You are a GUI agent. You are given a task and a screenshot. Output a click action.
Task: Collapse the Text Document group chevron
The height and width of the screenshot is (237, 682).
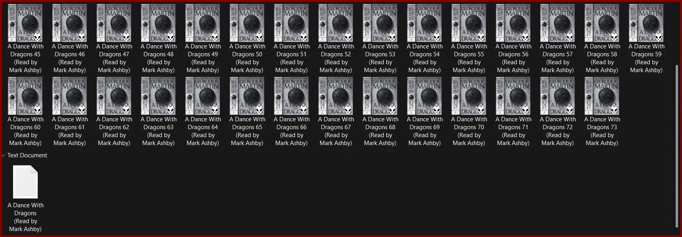[4, 155]
